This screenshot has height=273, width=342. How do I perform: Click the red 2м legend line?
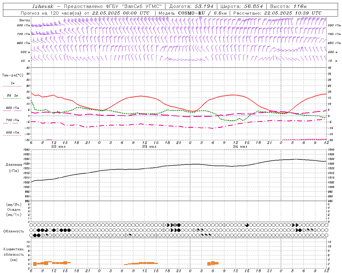pos(12,86)
